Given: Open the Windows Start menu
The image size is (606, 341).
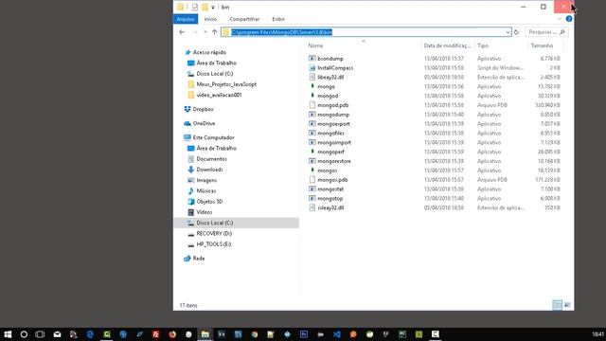Looking at the screenshot, I should (x=8, y=334).
